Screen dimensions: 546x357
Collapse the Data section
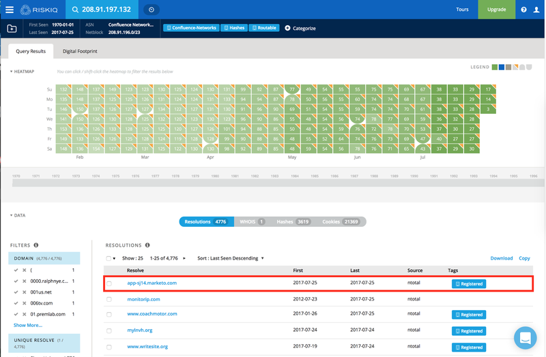tap(18, 215)
